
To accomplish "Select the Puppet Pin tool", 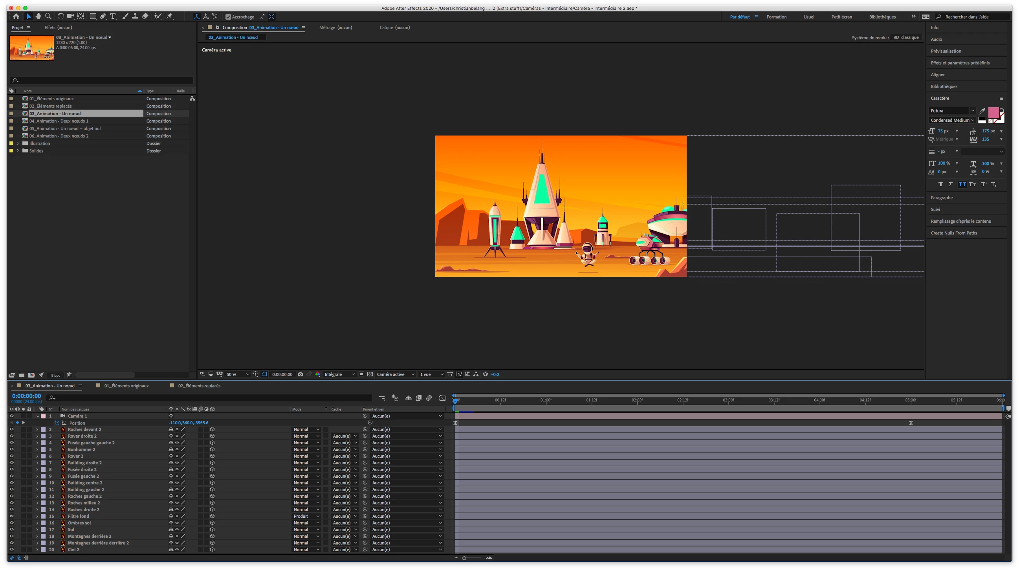I will click(x=170, y=16).
